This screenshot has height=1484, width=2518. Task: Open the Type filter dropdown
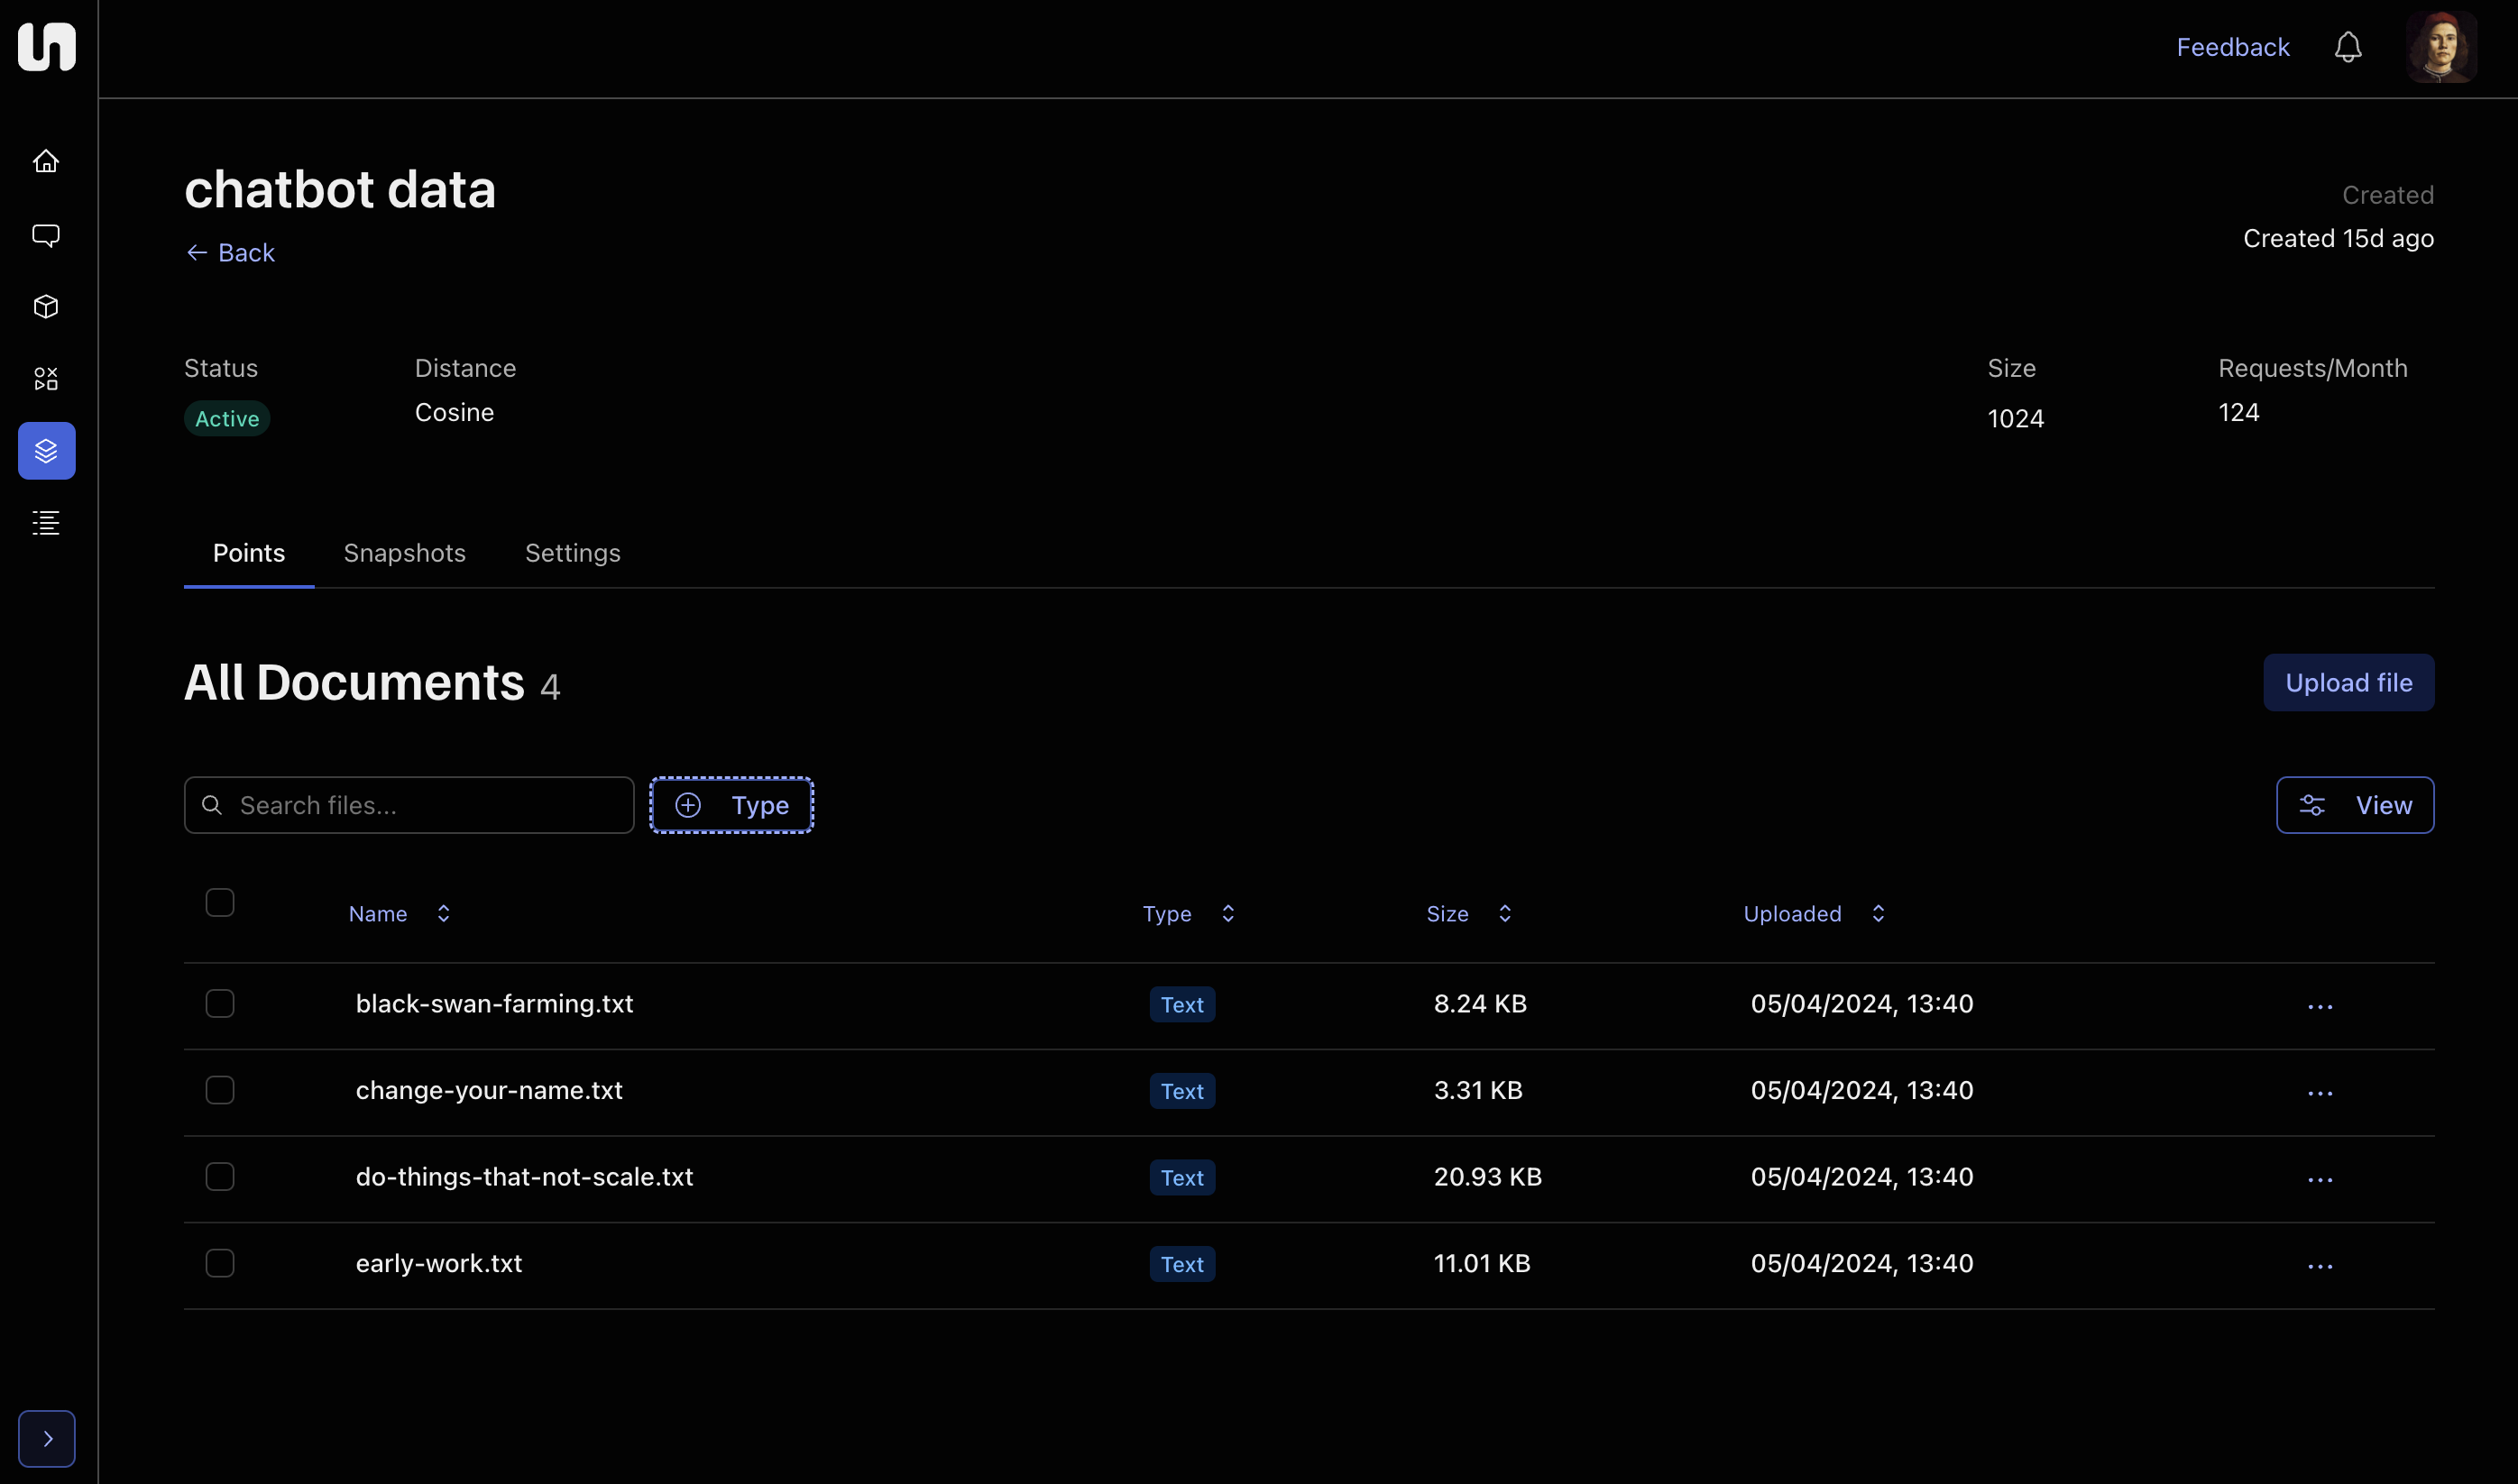pyautogui.click(x=731, y=805)
